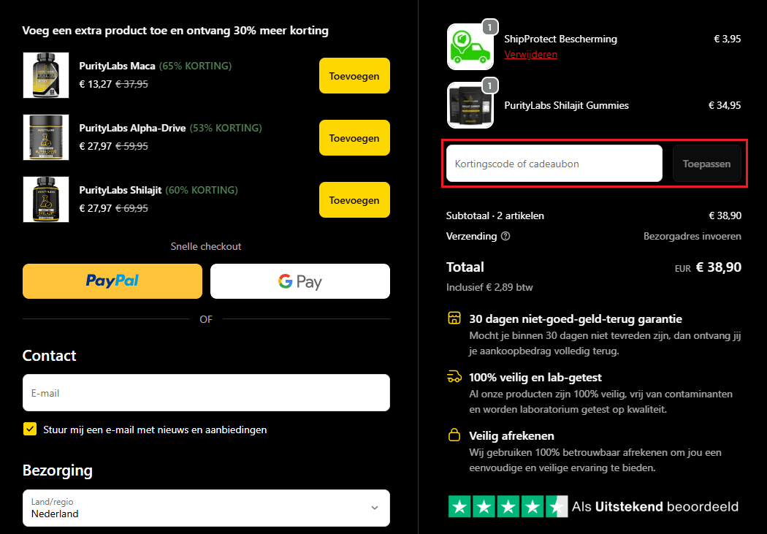Add PurityLabs Shilajit with Toevoegen
767x534 pixels.
[x=354, y=199]
